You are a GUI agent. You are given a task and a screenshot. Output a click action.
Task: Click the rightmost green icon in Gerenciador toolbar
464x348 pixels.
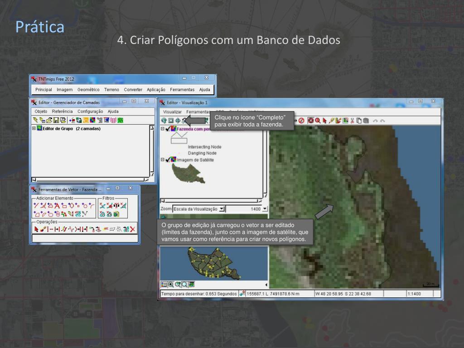(x=120, y=120)
